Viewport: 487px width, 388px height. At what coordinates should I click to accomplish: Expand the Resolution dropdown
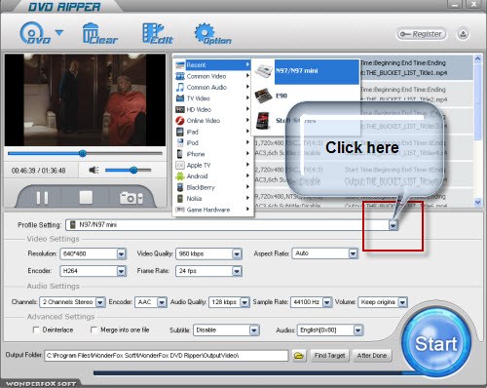pyautogui.click(x=121, y=253)
